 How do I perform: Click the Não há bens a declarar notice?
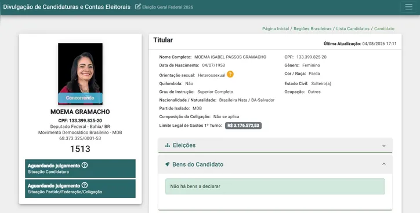[275, 186]
